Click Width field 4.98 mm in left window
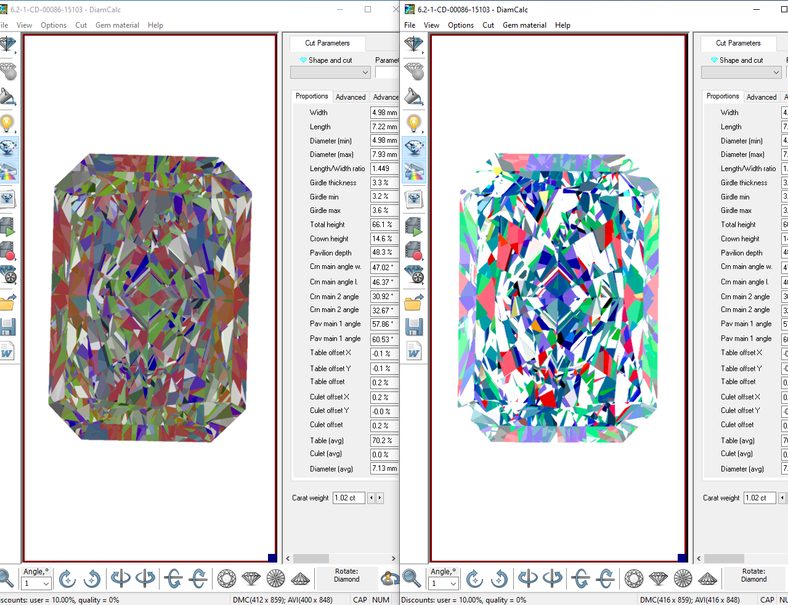 [384, 113]
